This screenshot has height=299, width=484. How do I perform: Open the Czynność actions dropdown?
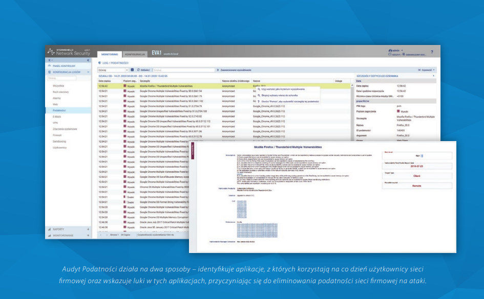click(426, 70)
